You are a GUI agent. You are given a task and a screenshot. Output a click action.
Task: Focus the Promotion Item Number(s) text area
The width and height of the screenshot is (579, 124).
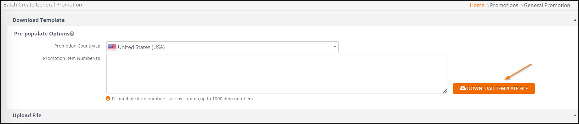coord(277,74)
